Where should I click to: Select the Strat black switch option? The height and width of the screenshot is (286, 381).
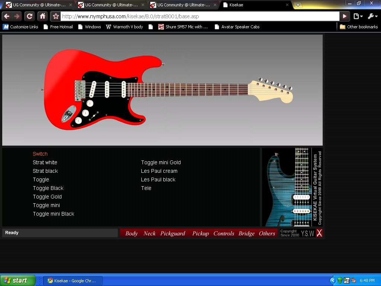45,171
